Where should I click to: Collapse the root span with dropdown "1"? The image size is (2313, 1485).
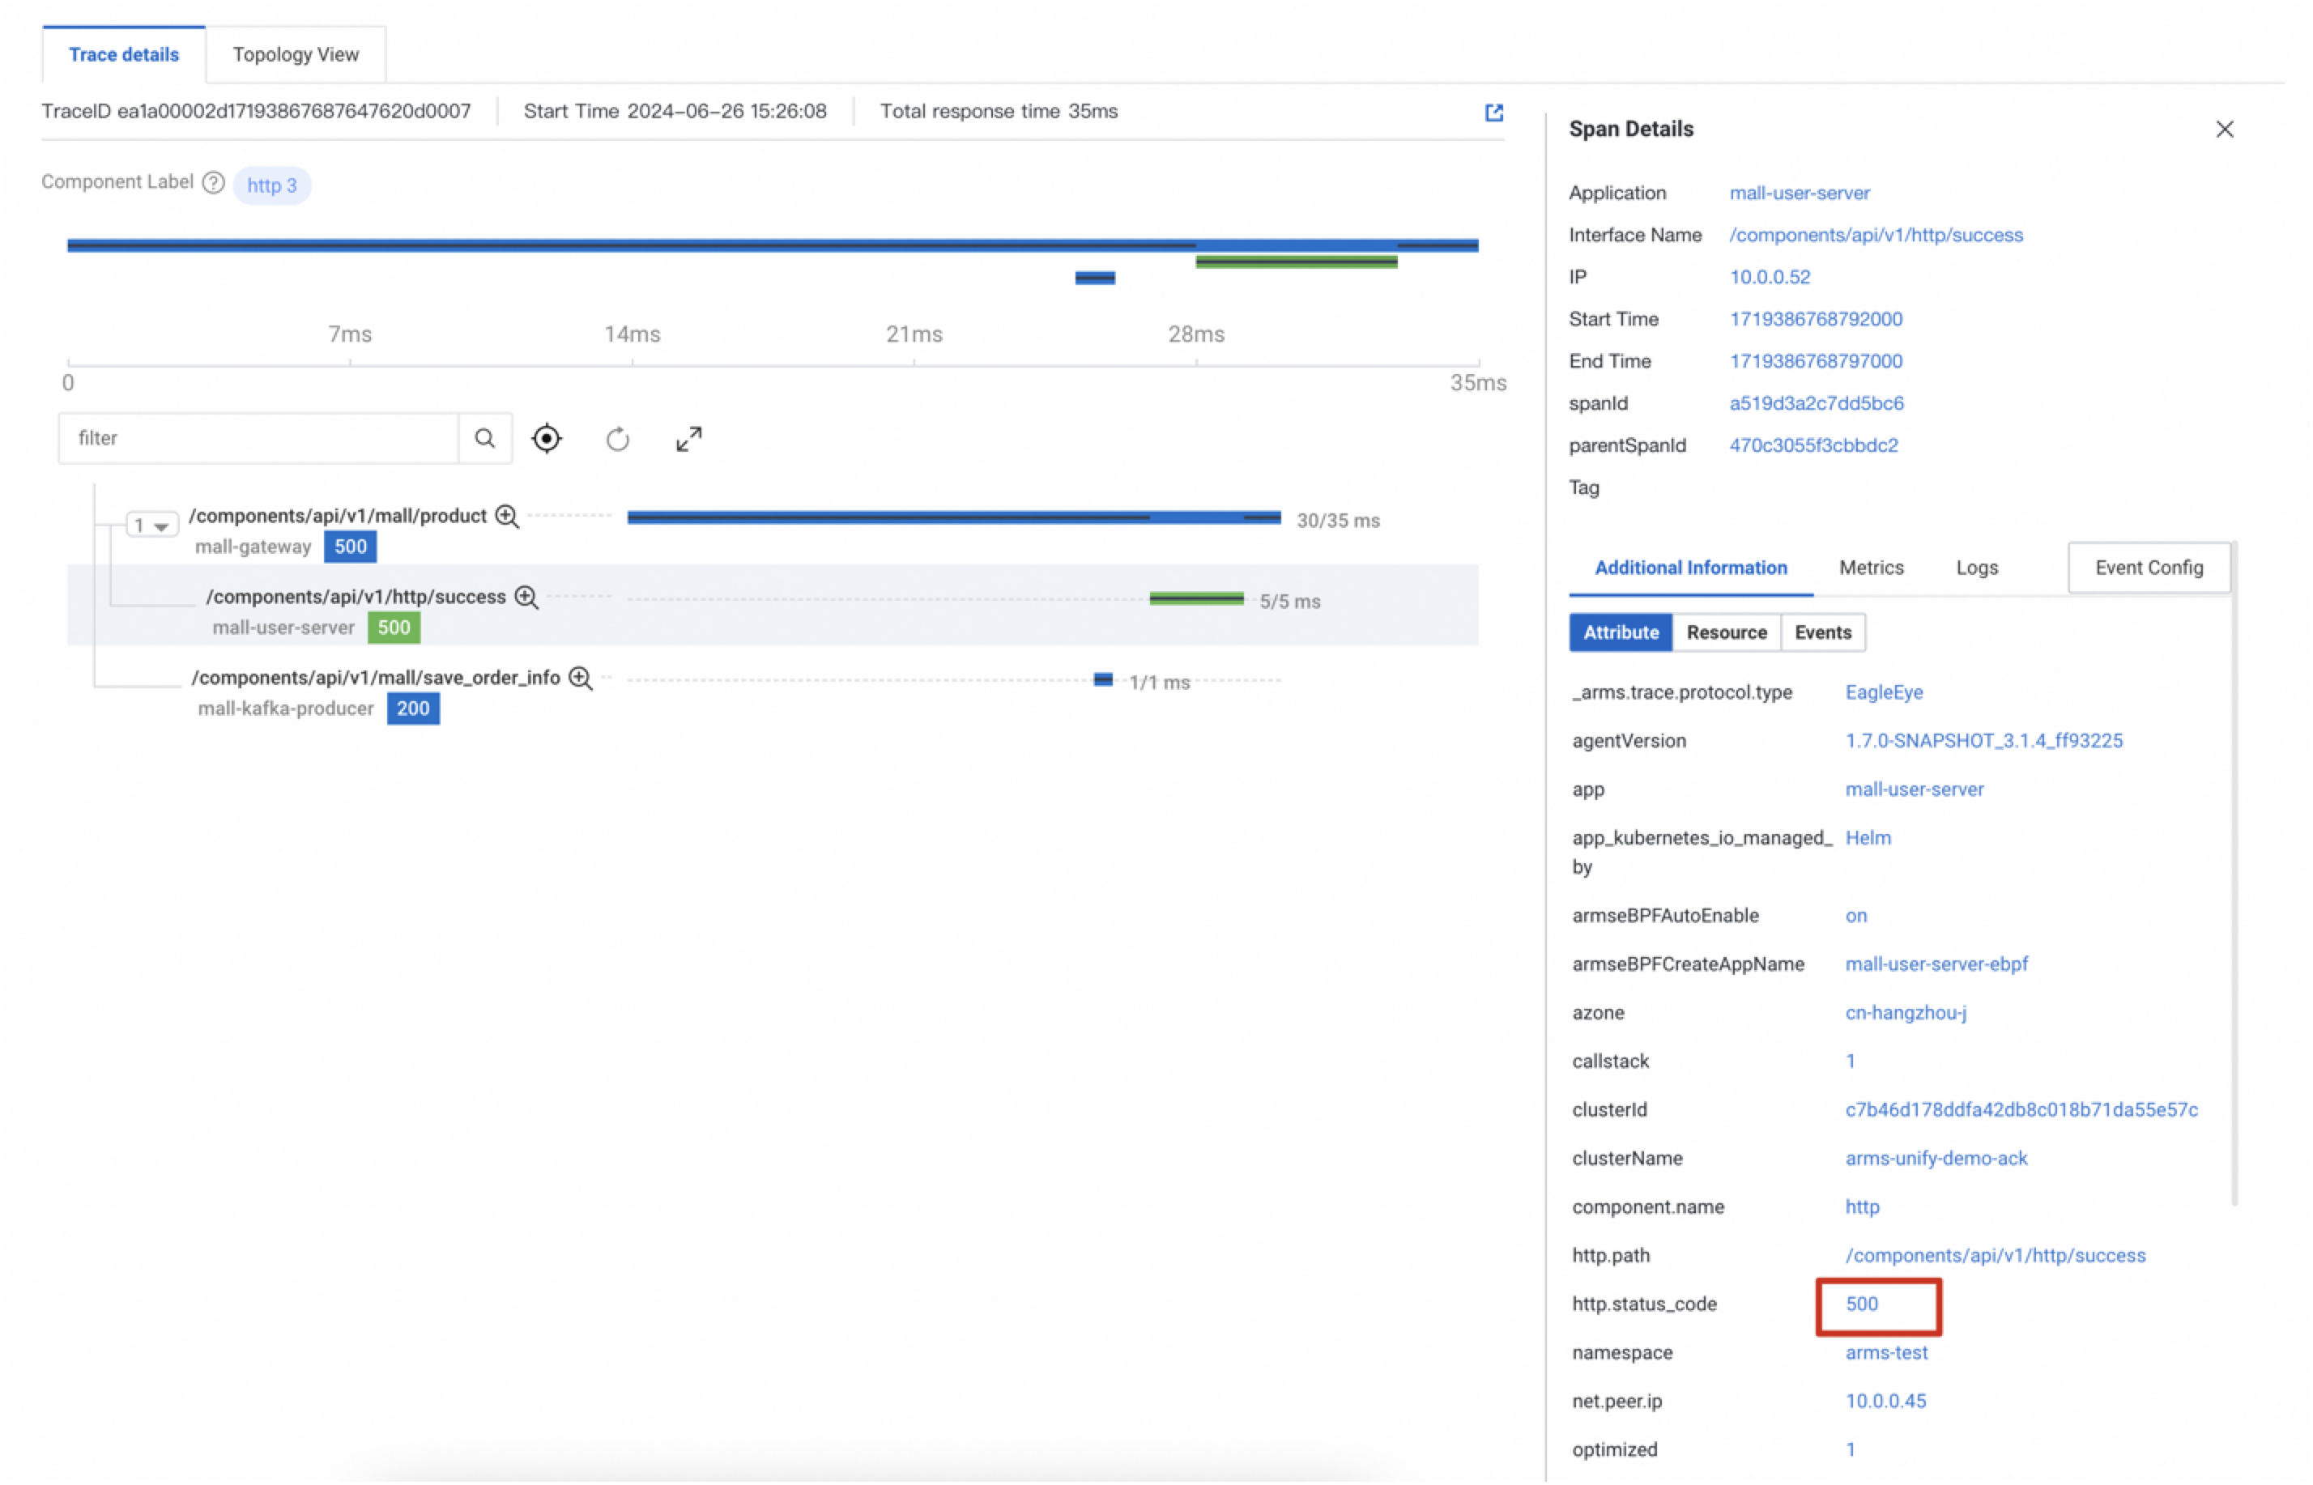(151, 525)
